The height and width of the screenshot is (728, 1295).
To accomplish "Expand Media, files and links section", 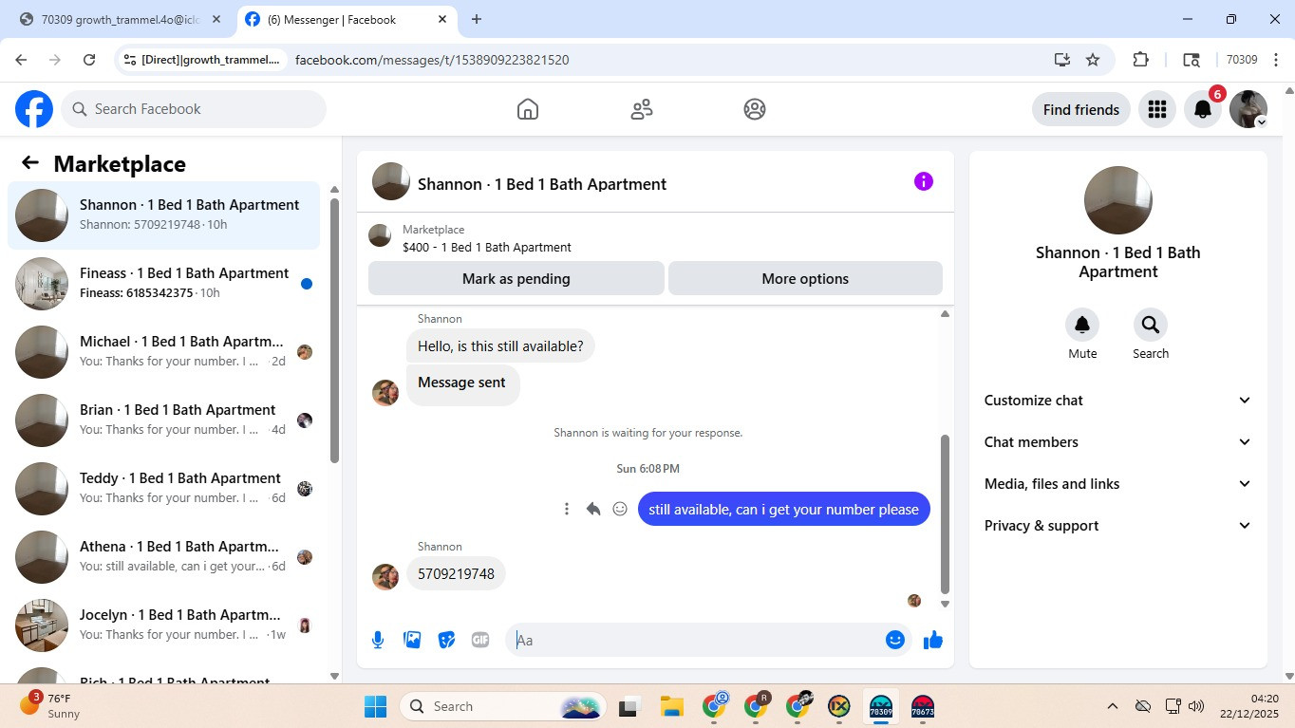I will point(1118,484).
